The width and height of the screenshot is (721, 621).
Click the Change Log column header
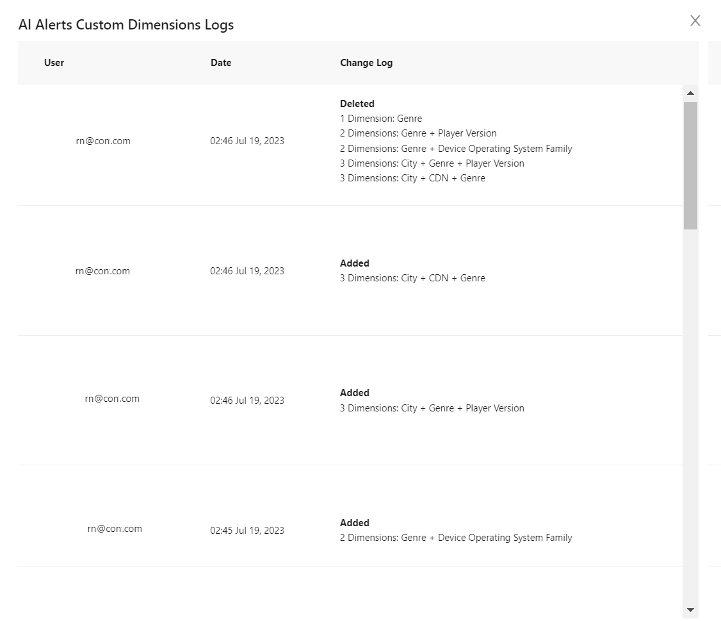366,63
